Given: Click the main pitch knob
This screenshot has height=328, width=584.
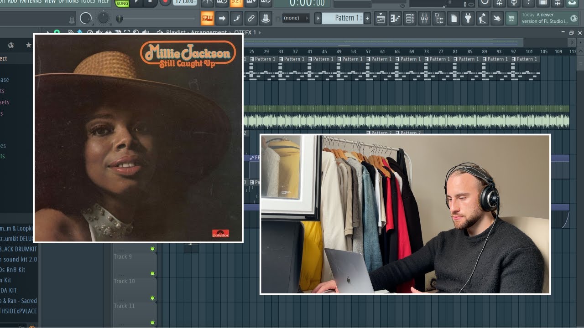Looking at the screenshot, I should [104, 17].
